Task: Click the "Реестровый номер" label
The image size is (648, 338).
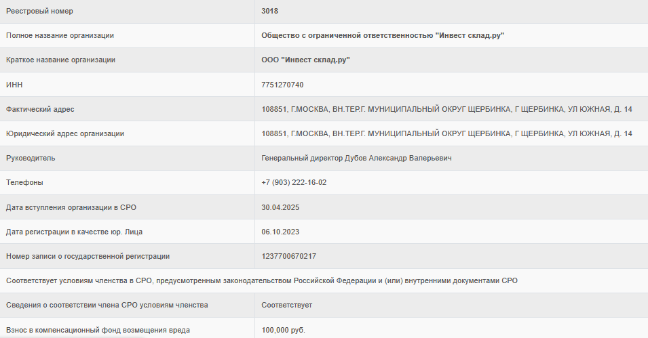Action: point(39,11)
